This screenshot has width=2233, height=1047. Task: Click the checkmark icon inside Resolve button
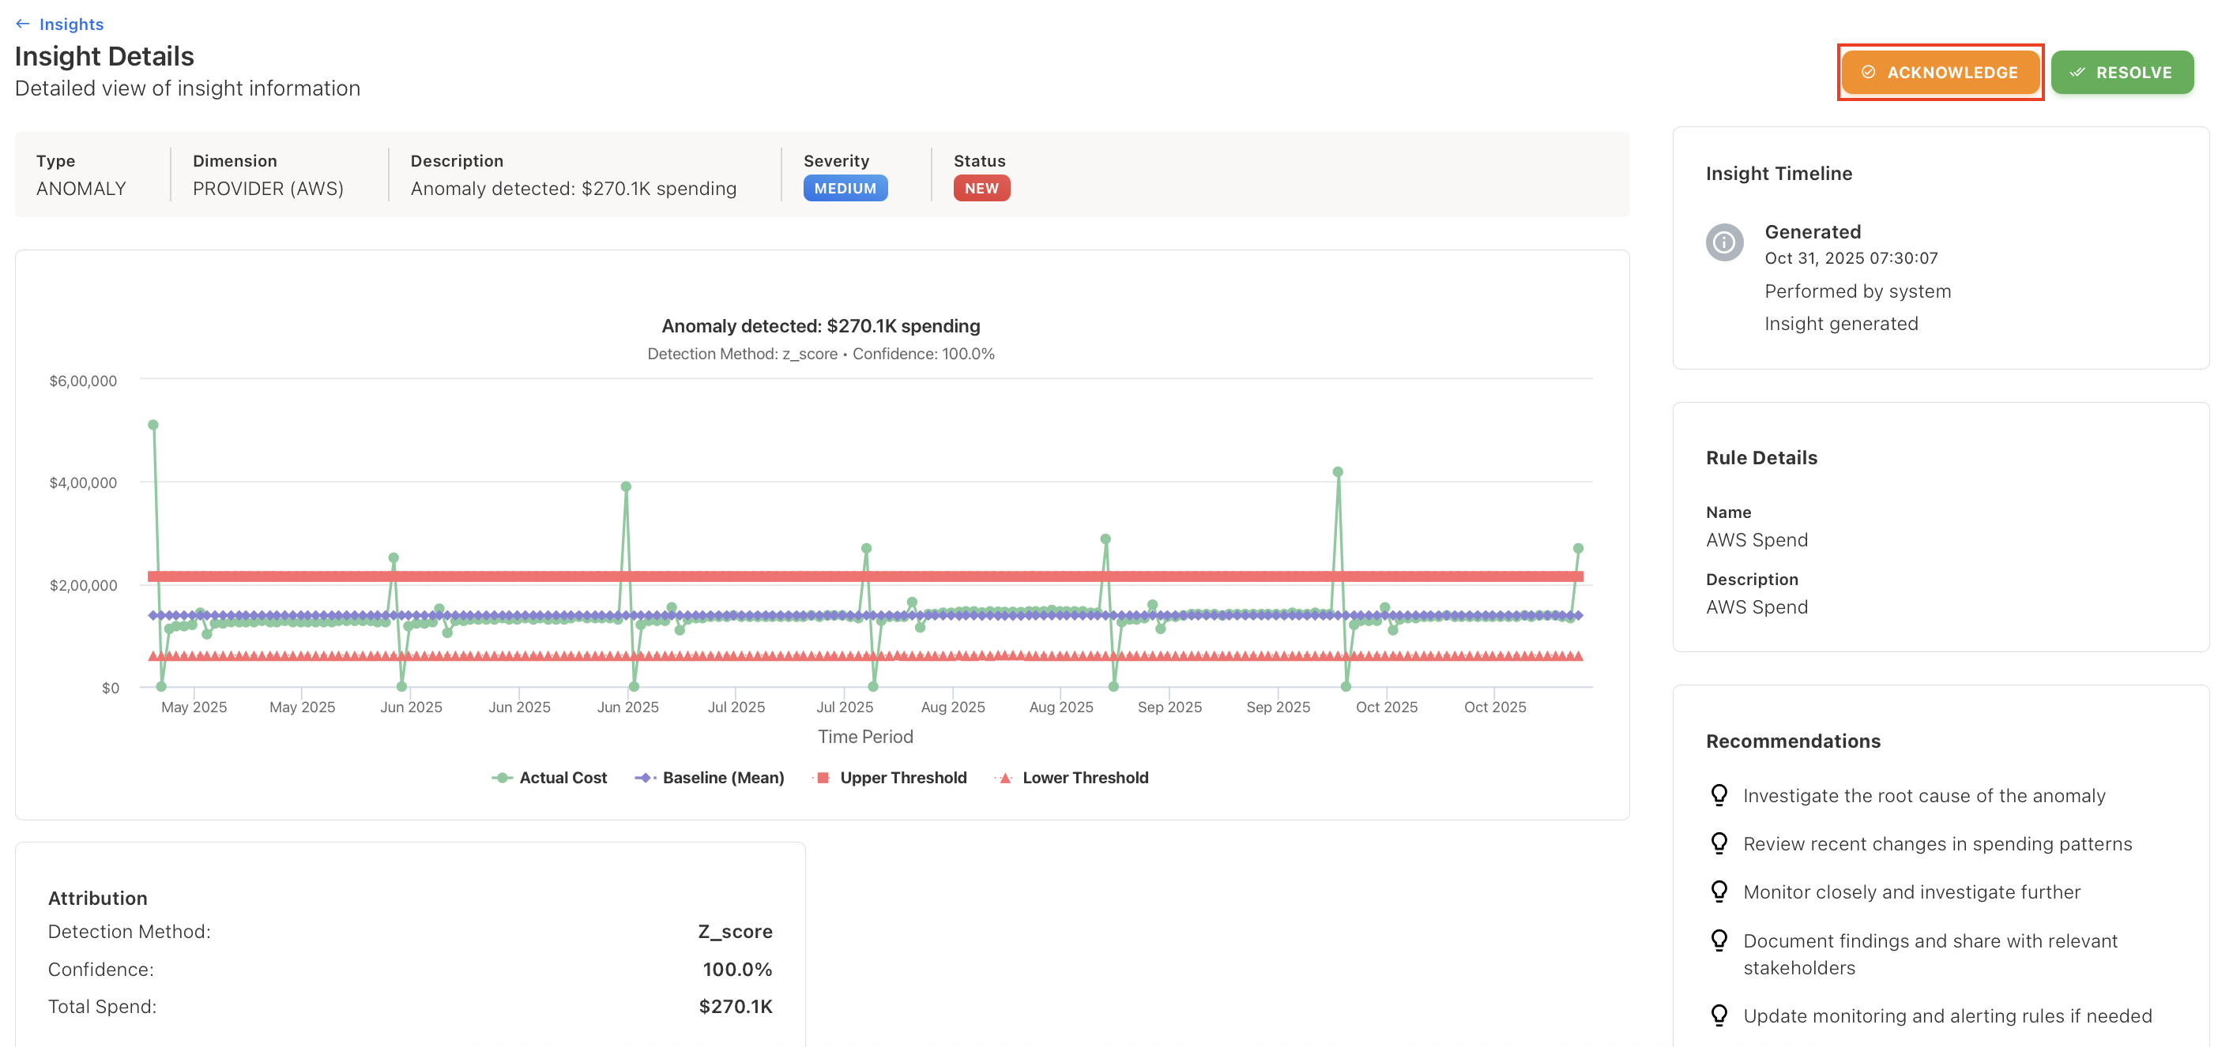click(x=2077, y=73)
